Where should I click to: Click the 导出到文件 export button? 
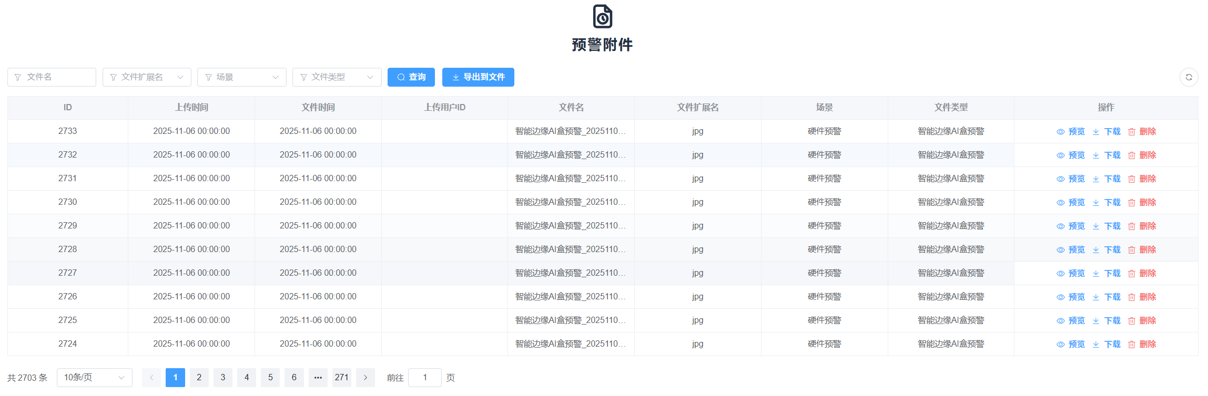pyautogui.click(x=478, y=77)
